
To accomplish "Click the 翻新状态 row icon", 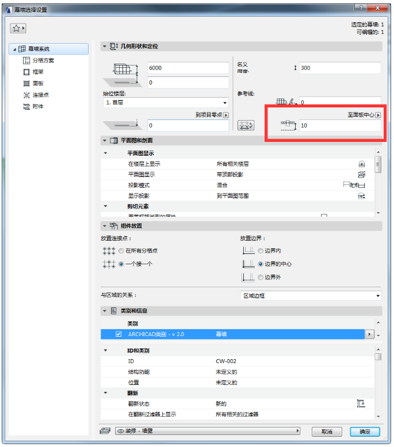I will (x=361, y=403).
